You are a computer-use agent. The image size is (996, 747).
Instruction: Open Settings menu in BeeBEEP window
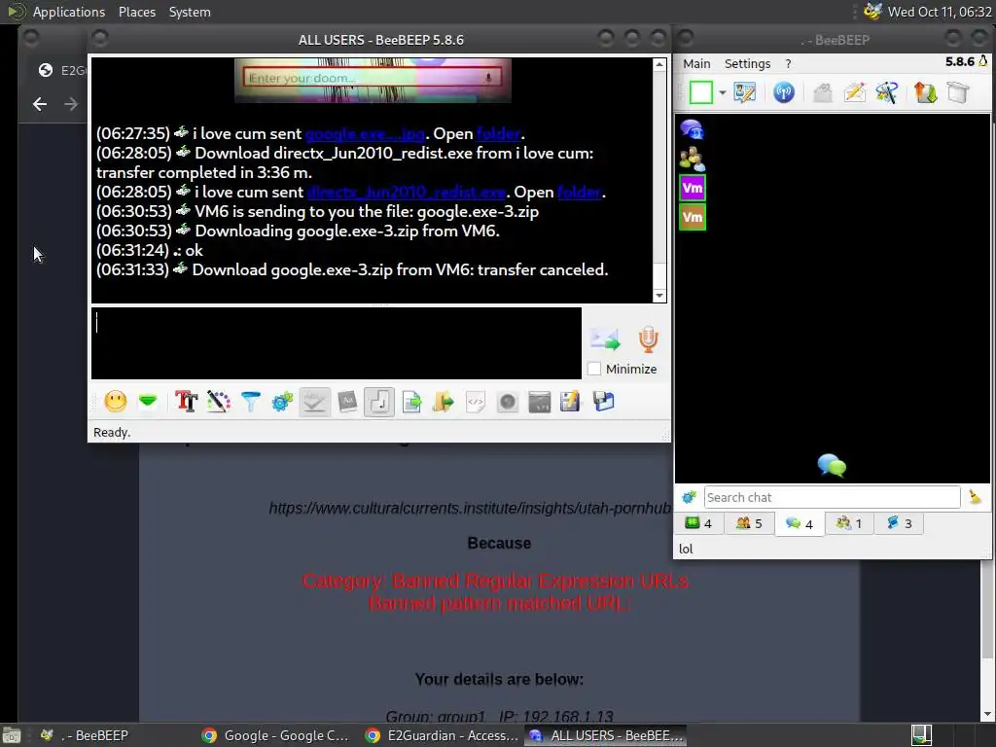pos(747,63)
